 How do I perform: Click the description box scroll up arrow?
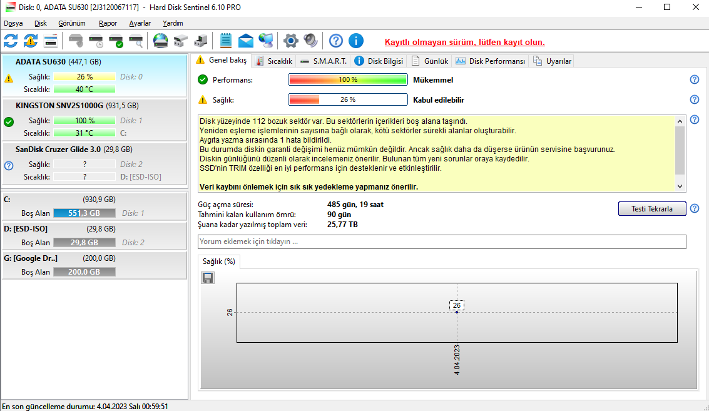tap(680, 121)
